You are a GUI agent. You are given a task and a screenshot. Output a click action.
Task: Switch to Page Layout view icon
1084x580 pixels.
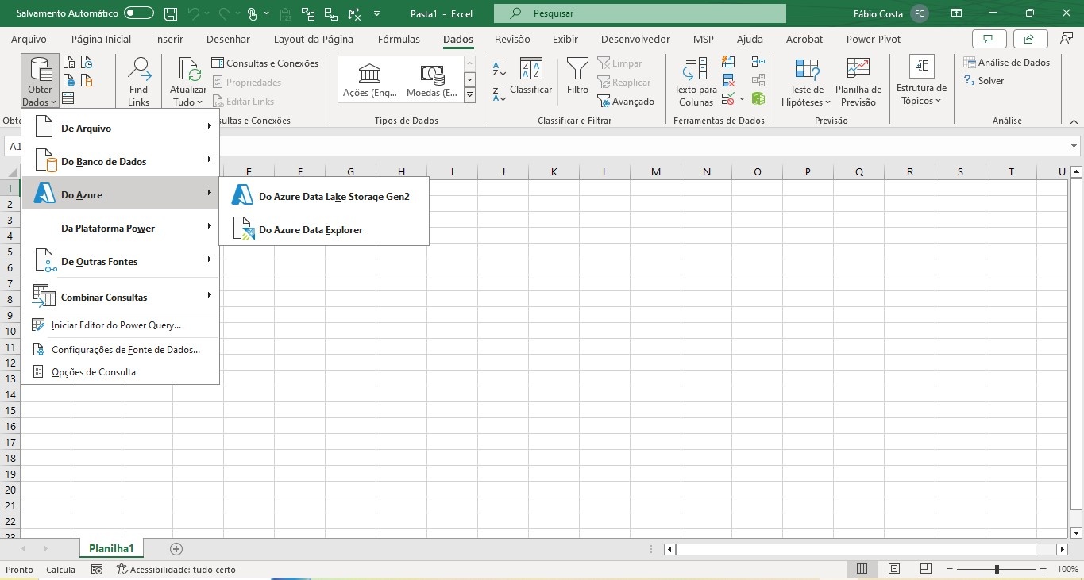(894, 569)
